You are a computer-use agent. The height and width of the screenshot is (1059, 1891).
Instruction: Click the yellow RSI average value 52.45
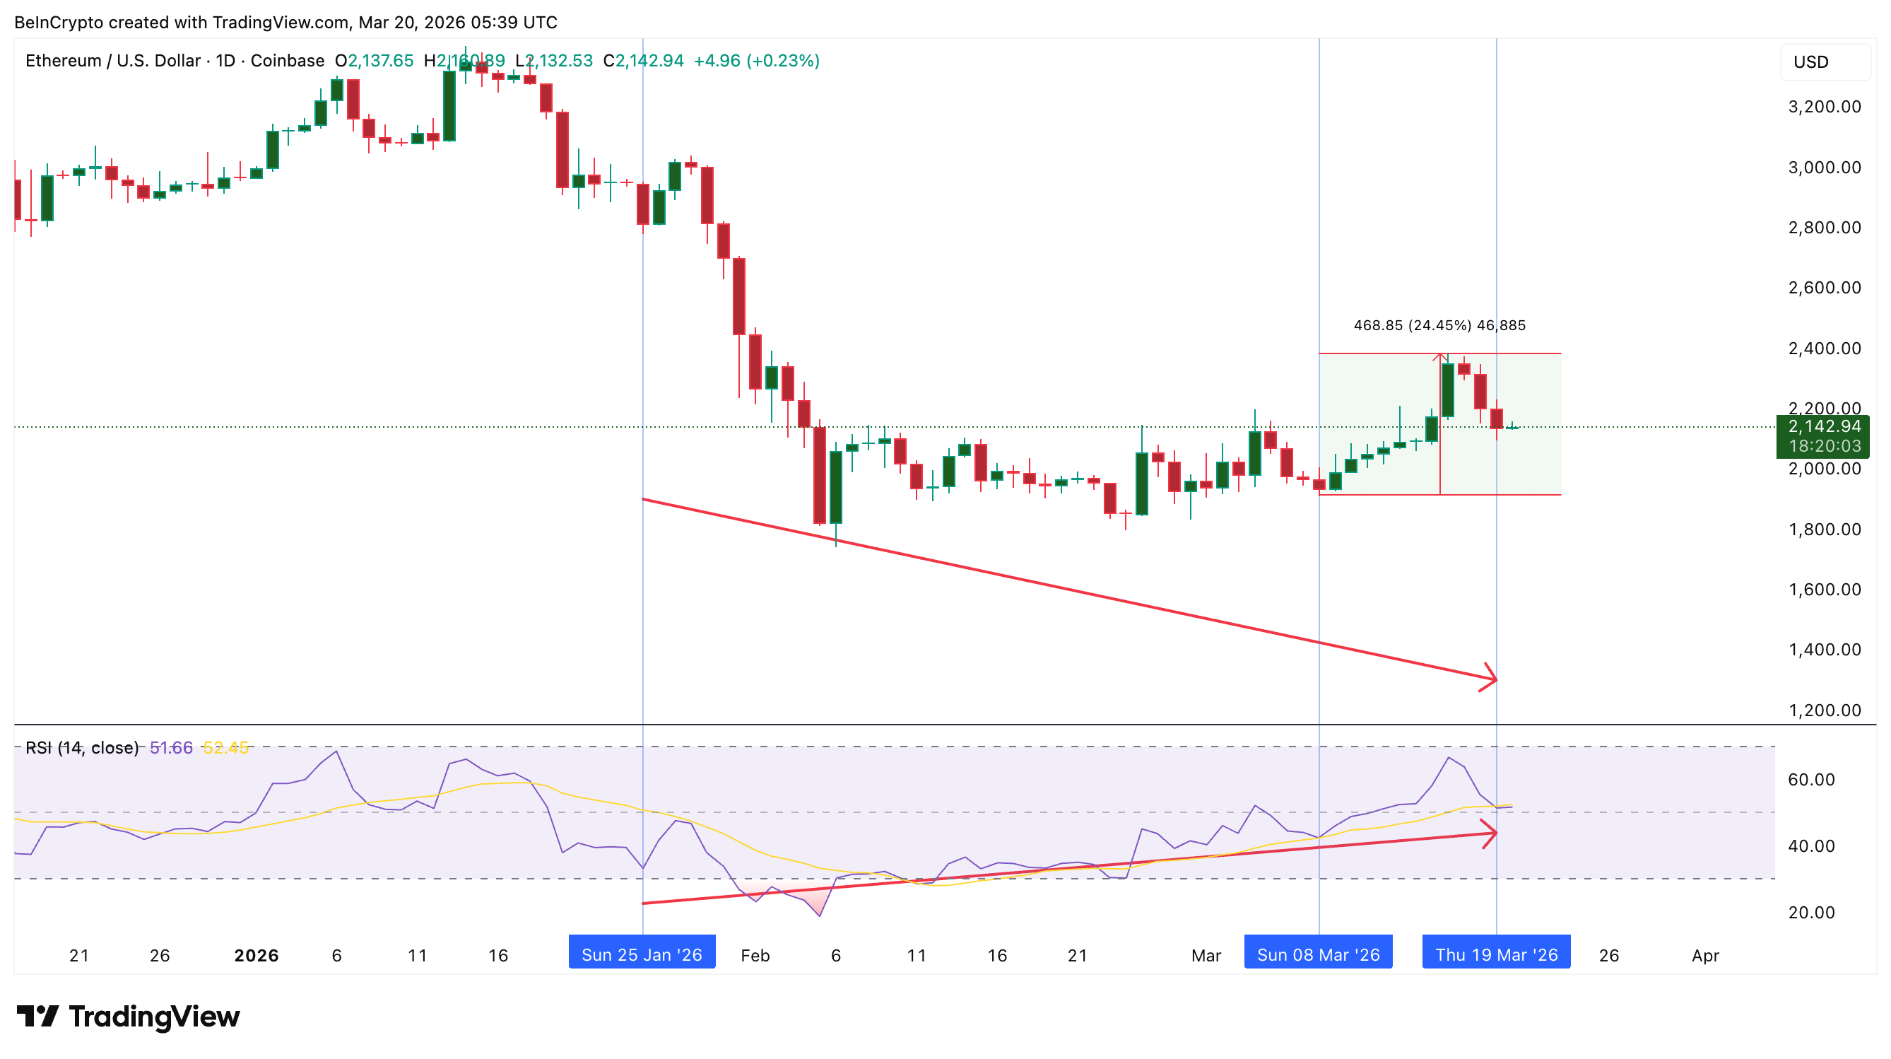click(x=225, y=748)
